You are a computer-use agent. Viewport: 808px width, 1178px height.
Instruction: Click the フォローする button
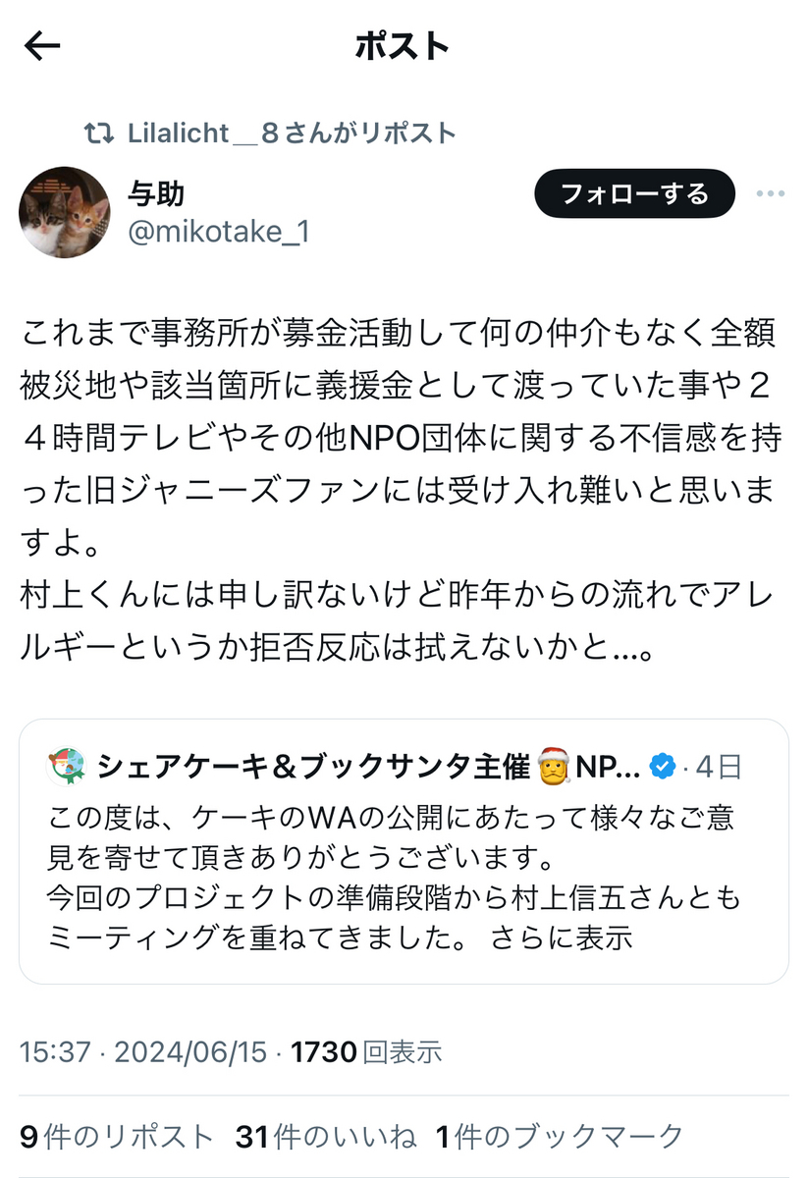634,193
